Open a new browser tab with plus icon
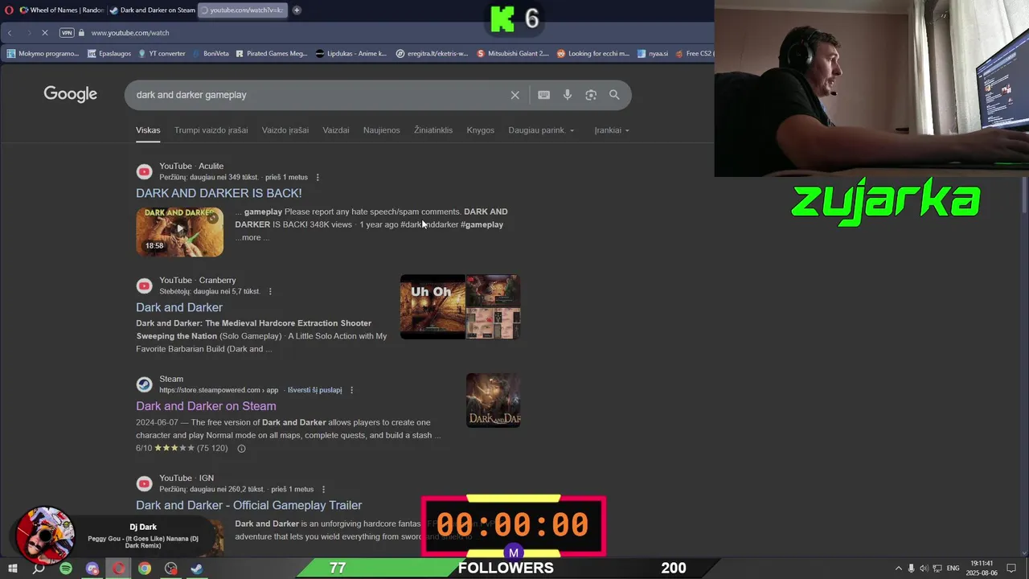The width and height of the screenshot is (1029, 579). 297,10
